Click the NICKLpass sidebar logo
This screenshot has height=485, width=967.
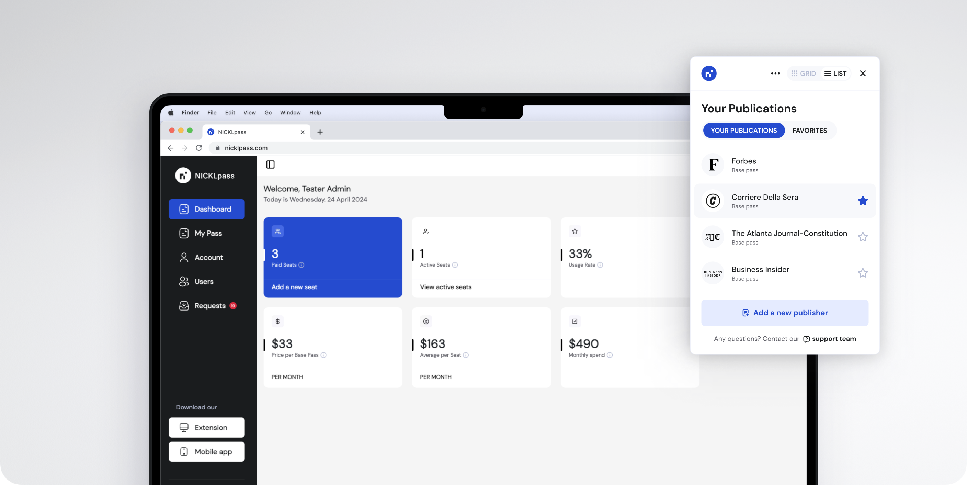pos(205,176)
